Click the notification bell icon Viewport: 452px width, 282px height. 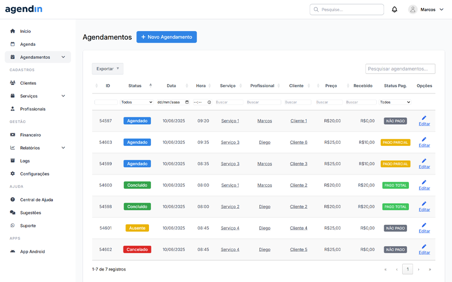point(394,9)
